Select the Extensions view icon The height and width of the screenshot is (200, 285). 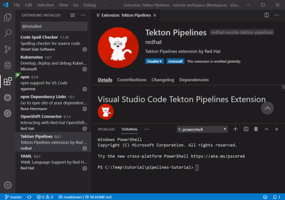tap(8, 81)
